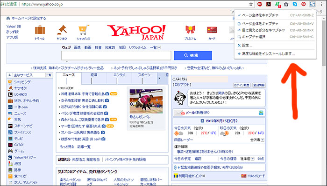This screenshot has height=186, width=327.
Task: Open the ショッピング cart icon at top
Action: [x=84, y=31]
